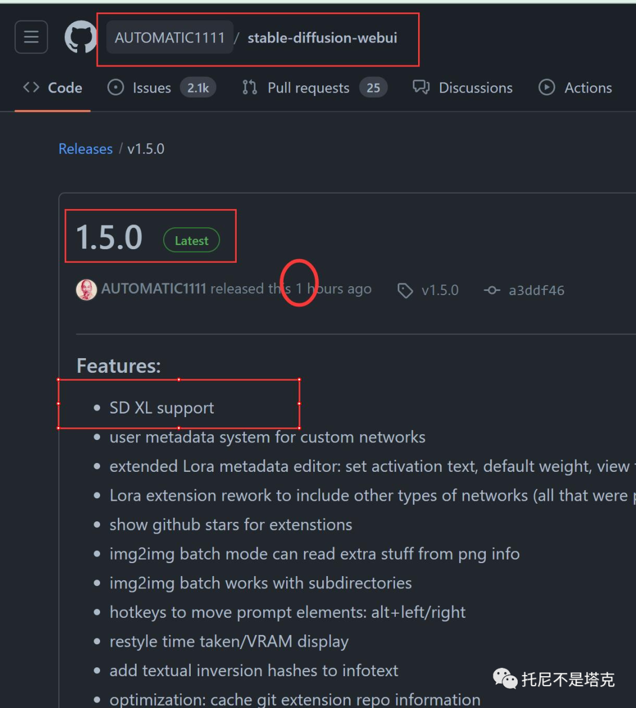Open the Pull requests tab

(314, 88)
